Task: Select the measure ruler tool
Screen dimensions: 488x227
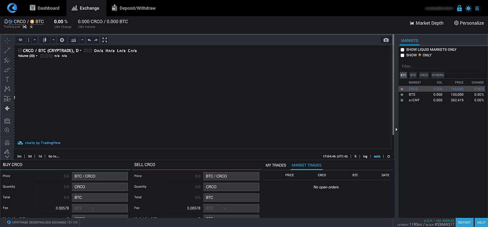Action: (7, 121)
